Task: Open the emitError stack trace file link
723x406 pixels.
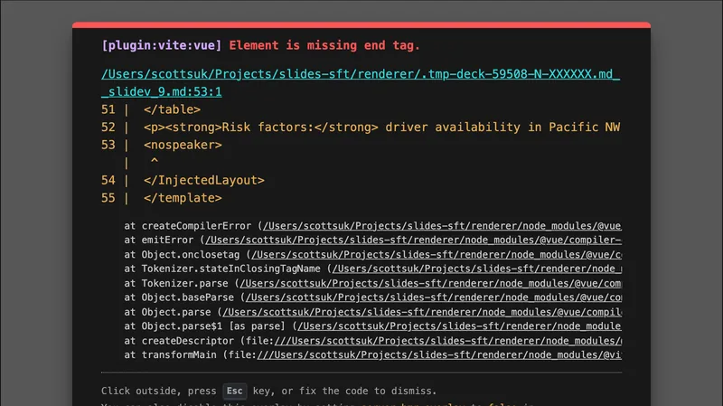Action: (412, 240)
